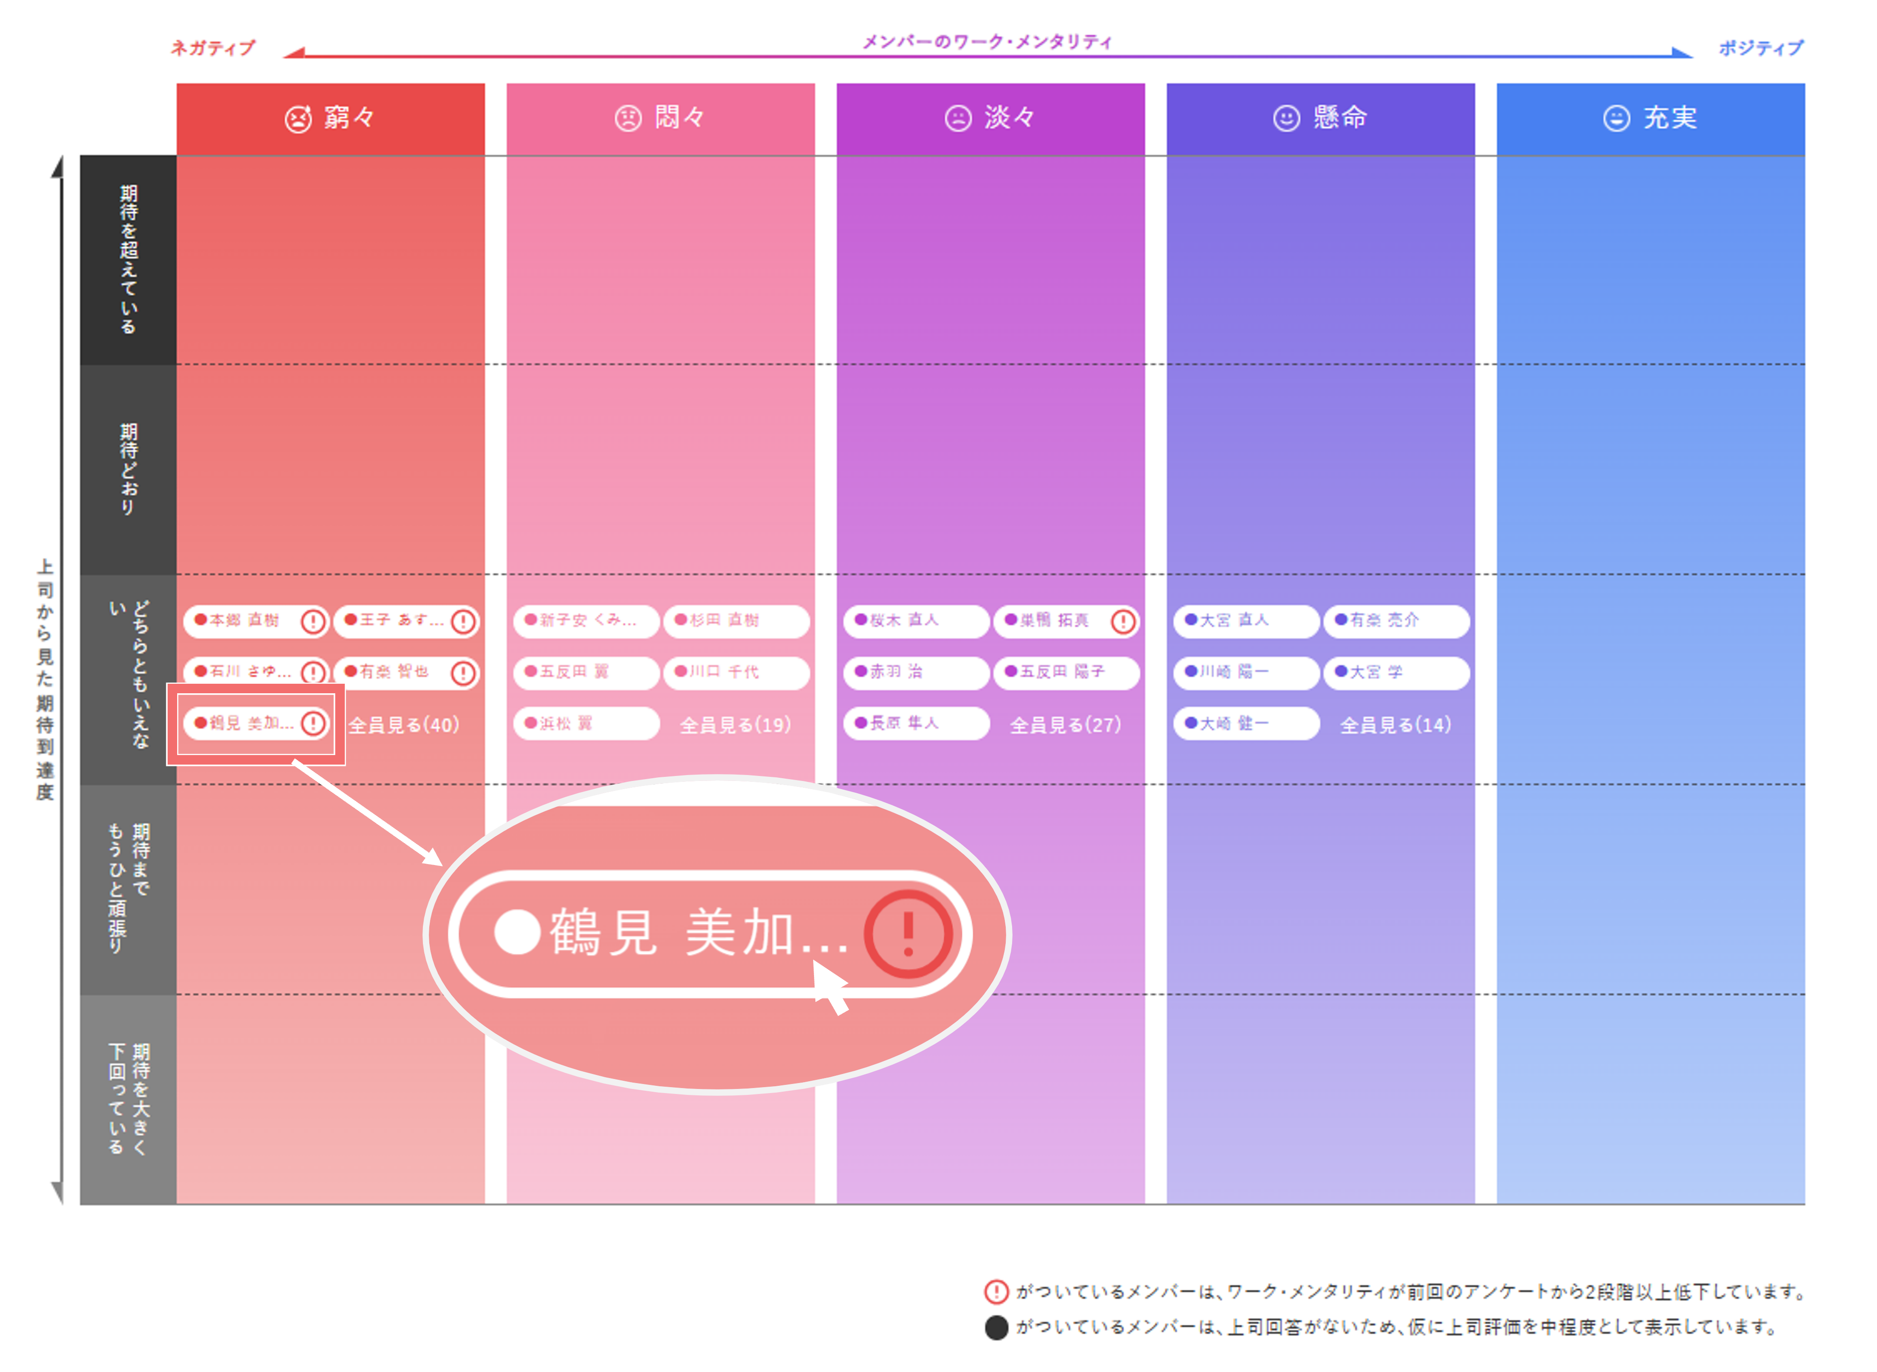Click the ネガティブ axis label

(x=213, y=48)
